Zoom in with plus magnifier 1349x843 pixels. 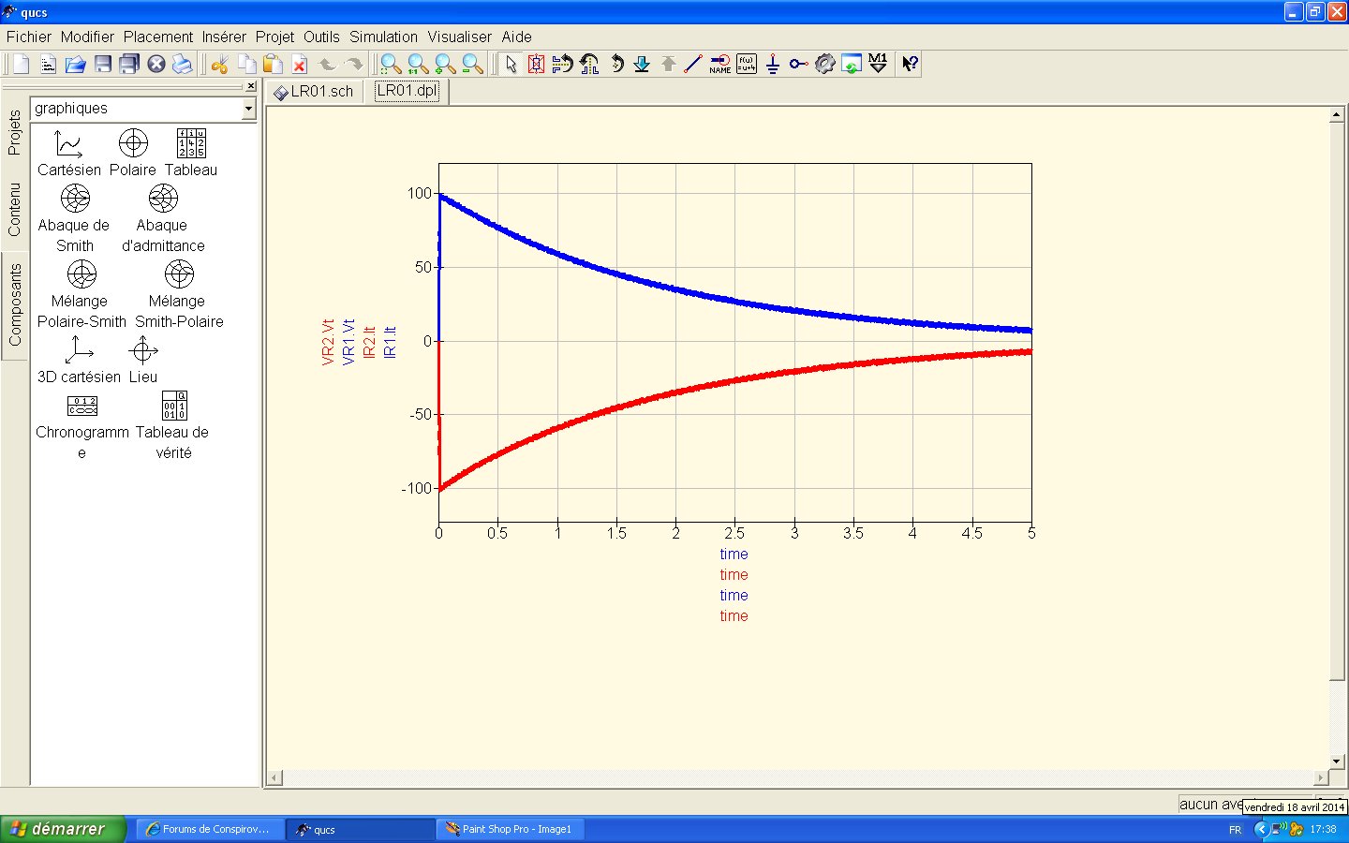445,64
